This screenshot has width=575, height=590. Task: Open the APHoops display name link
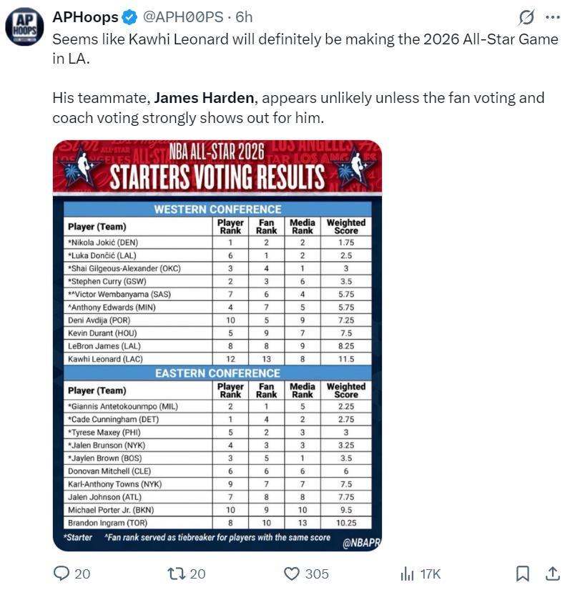(x=84, y=16)
